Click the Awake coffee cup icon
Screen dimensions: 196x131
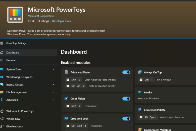point(140,92)
